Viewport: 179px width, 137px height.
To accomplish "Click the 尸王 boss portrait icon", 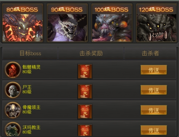I will pyautogui.click(x=13, y=90).
